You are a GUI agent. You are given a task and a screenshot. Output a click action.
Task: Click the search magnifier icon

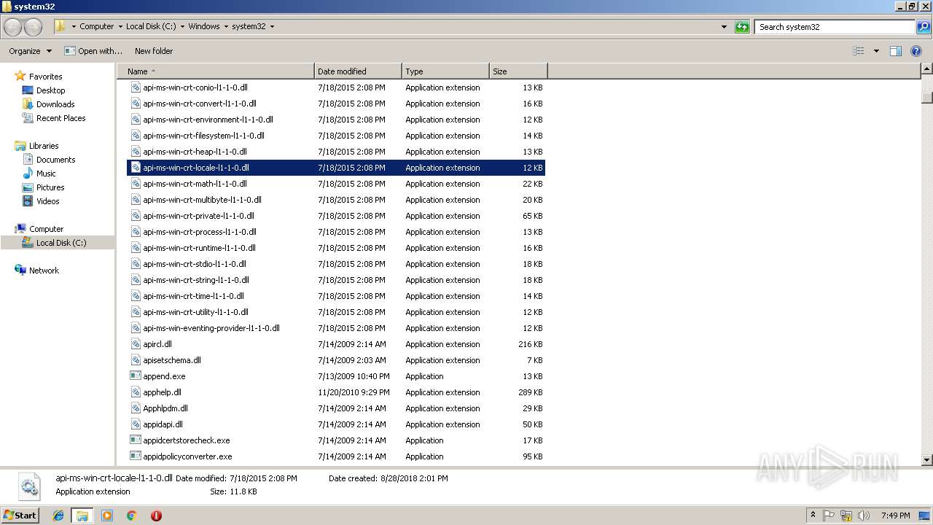point(923,27)
